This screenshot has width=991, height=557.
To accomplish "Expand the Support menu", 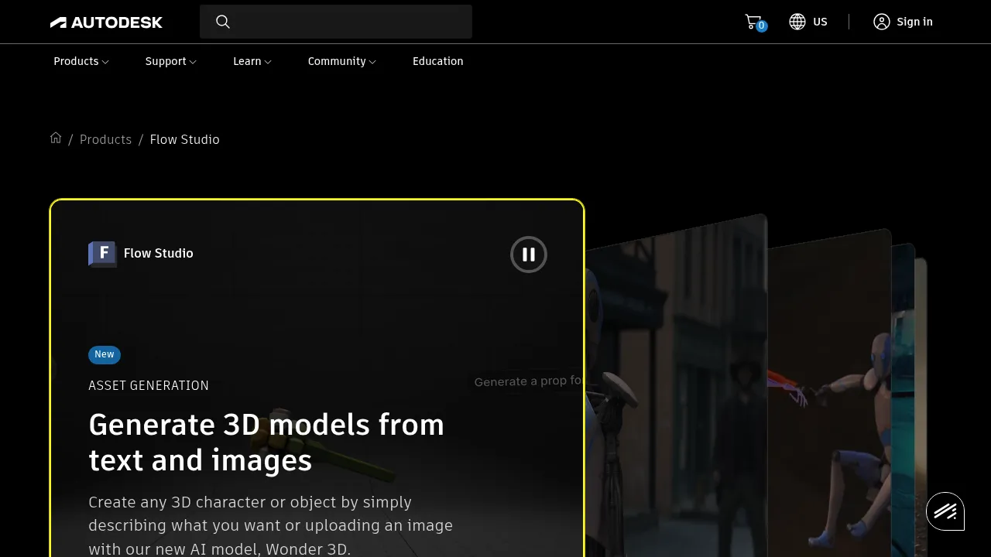I will click(x=171, y=61).
